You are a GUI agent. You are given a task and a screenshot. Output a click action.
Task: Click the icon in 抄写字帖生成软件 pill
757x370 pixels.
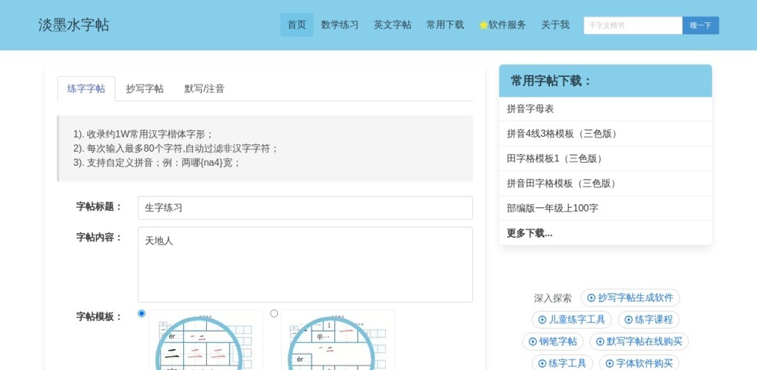click(x=591, y=298)
